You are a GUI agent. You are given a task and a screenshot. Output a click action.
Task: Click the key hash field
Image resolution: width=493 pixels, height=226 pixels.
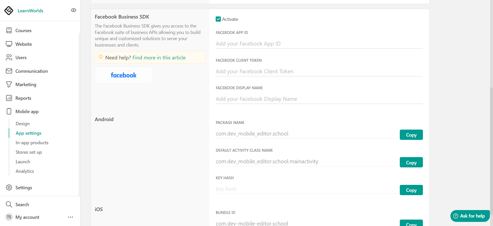click(306, 189)
